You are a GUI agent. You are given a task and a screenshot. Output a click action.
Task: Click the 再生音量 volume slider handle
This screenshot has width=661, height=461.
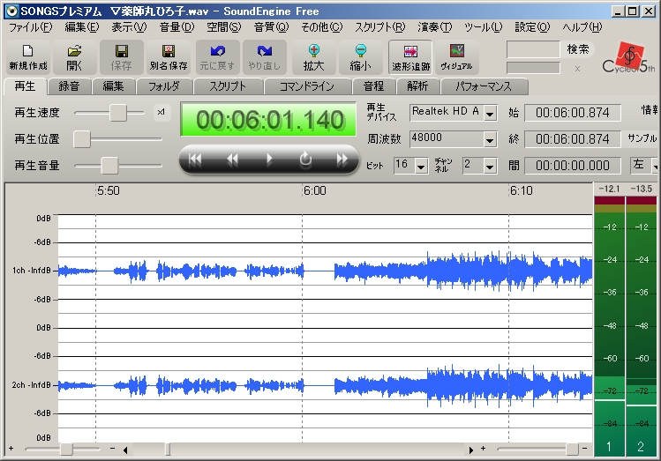[x=109, y=166]
